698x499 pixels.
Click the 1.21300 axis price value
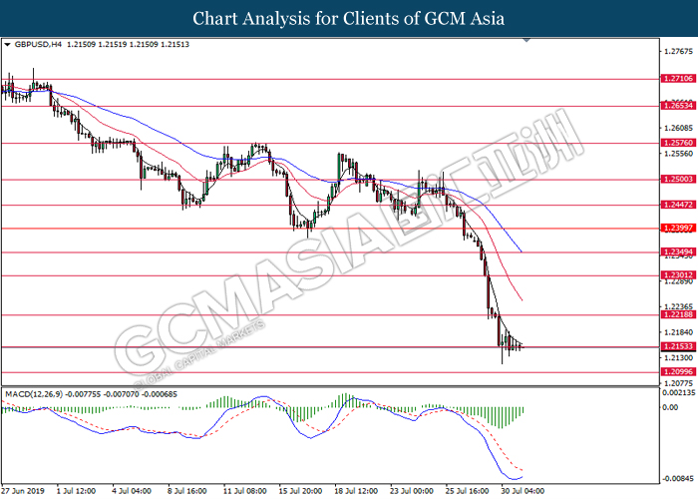678,357
